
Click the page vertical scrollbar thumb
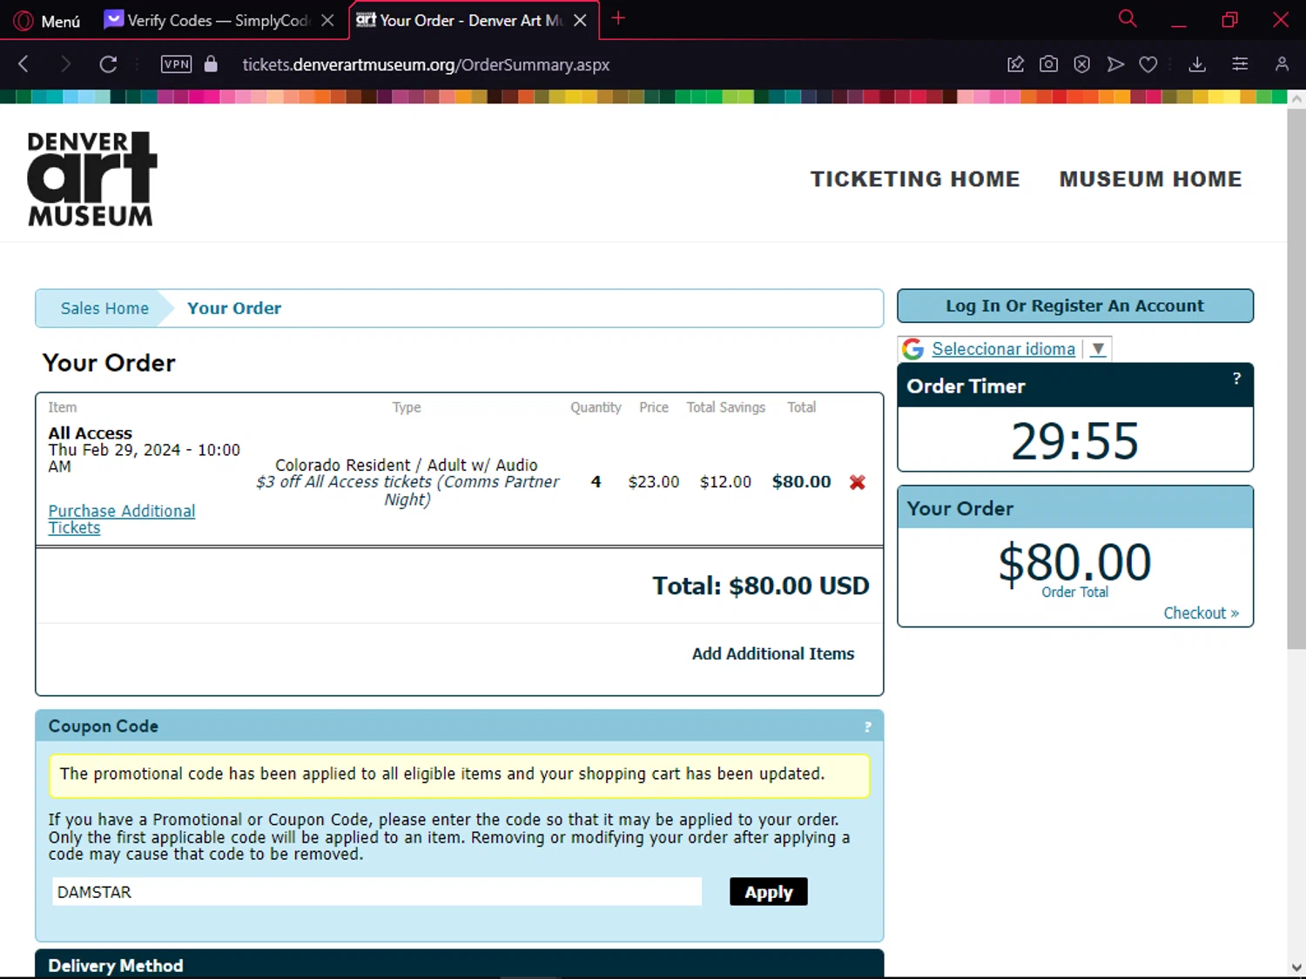point(1296,379)
